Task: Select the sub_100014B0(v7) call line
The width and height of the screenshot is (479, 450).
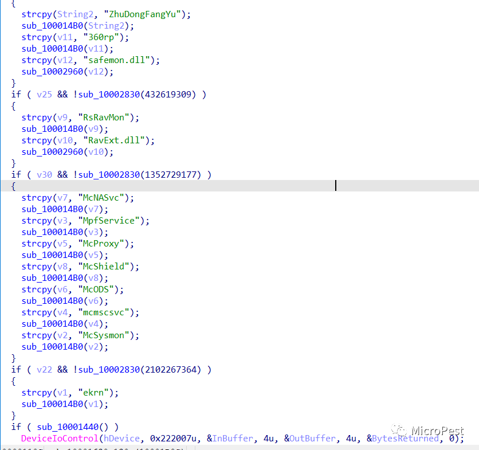Action: [x=65, y=209]
